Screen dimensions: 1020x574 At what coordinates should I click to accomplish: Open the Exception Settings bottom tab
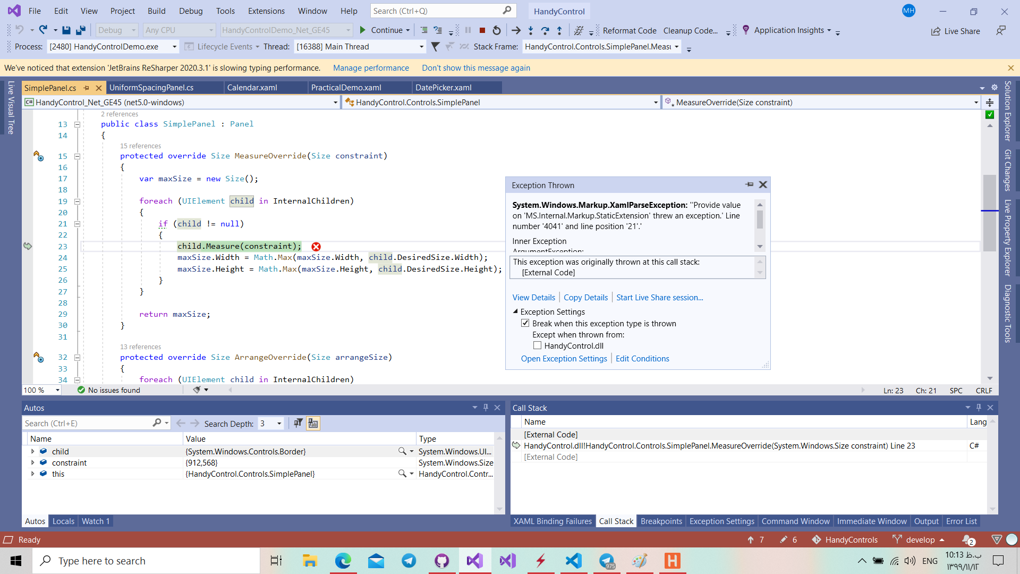(721, 521)
